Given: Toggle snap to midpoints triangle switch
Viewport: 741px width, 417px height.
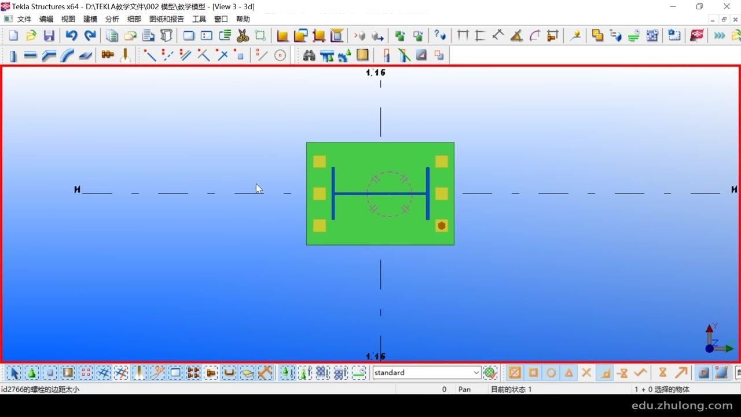Looking at the screenshot, I should 569,373.
